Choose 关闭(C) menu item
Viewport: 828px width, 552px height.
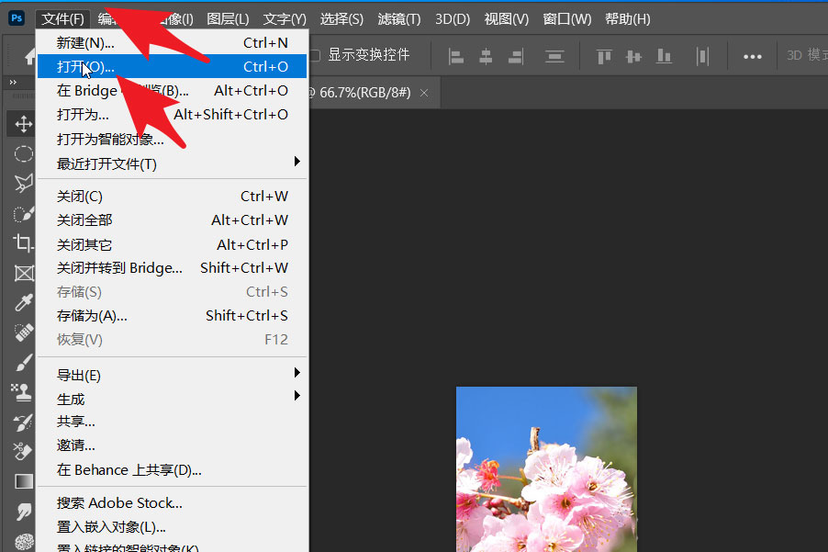coord(173,197)
